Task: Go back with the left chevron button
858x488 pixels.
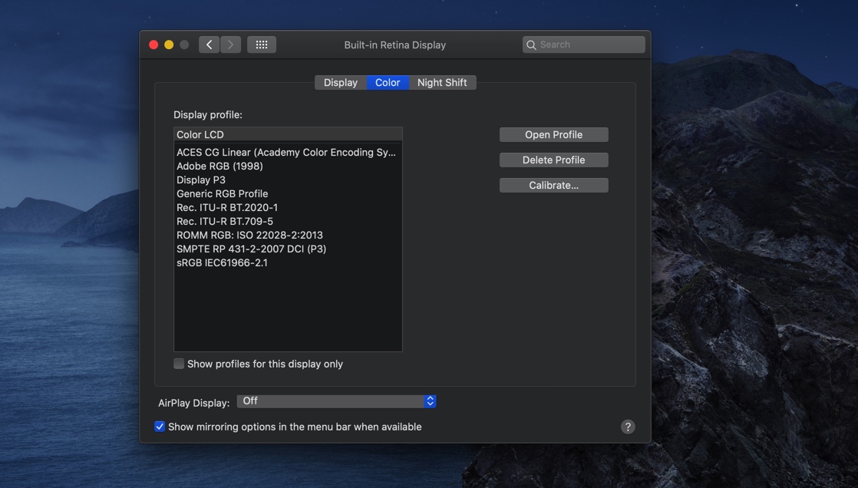Action: (209, 45)
